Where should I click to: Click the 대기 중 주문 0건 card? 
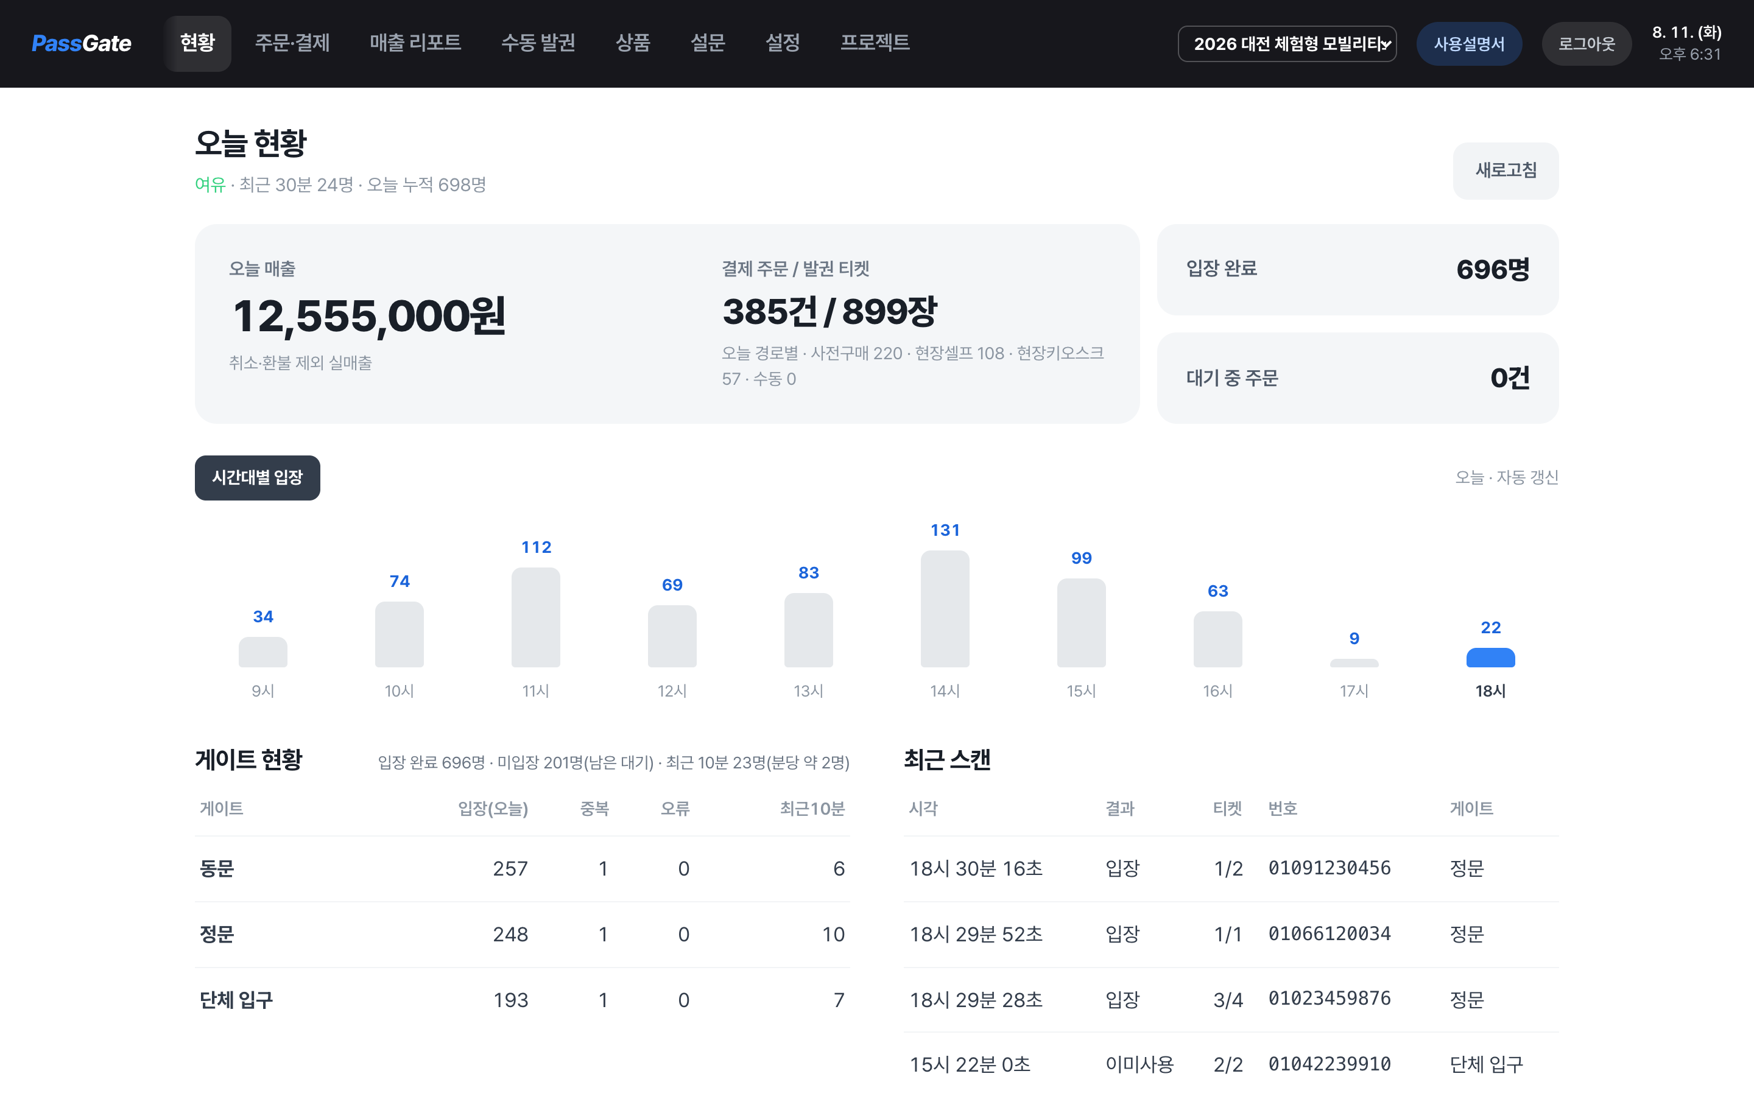(x=1358, y=378)
